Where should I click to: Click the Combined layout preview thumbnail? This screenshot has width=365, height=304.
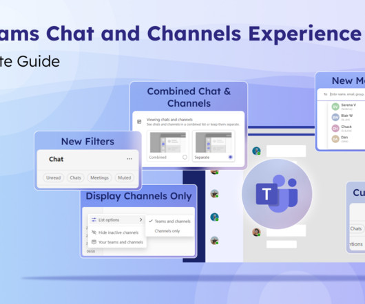168,142
